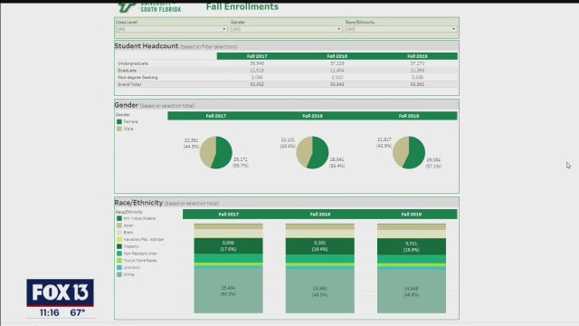Click the Hispanic segment in Fall 2018 bar

click(x=320, y=246)
